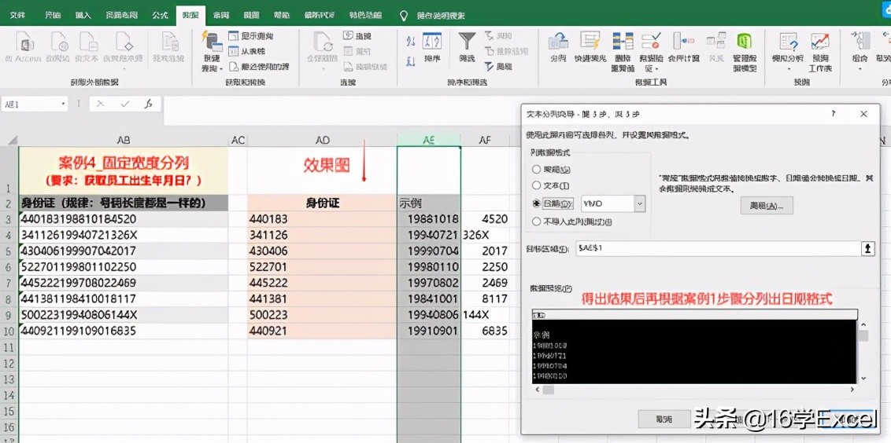Click the Connections icon in ribbon

(349, 35)
